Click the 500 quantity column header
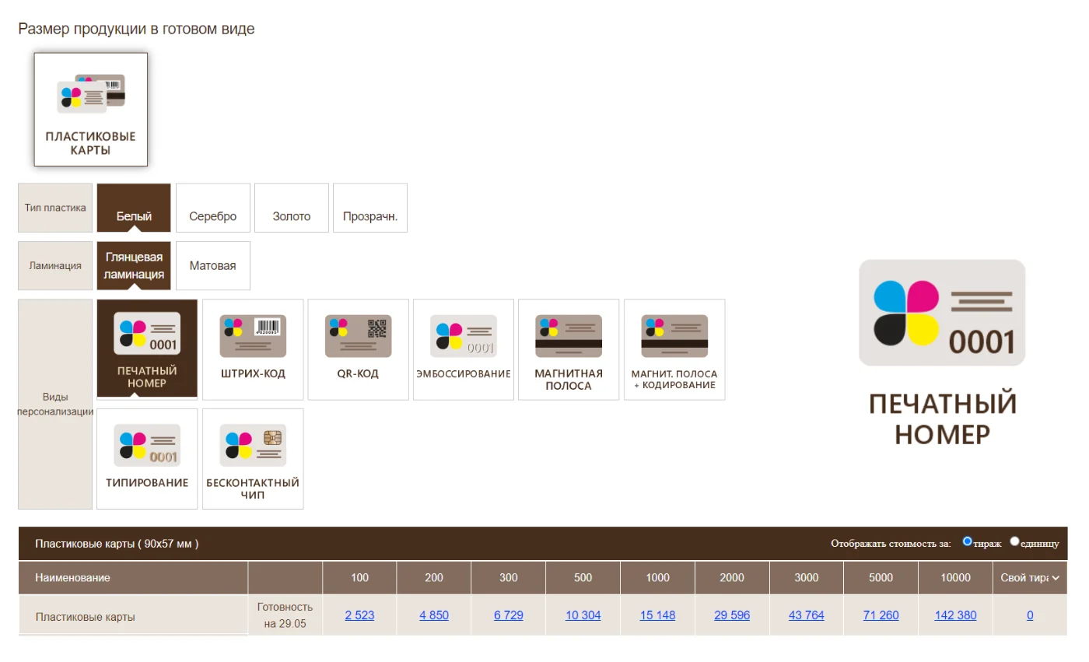 pos(583,578)
